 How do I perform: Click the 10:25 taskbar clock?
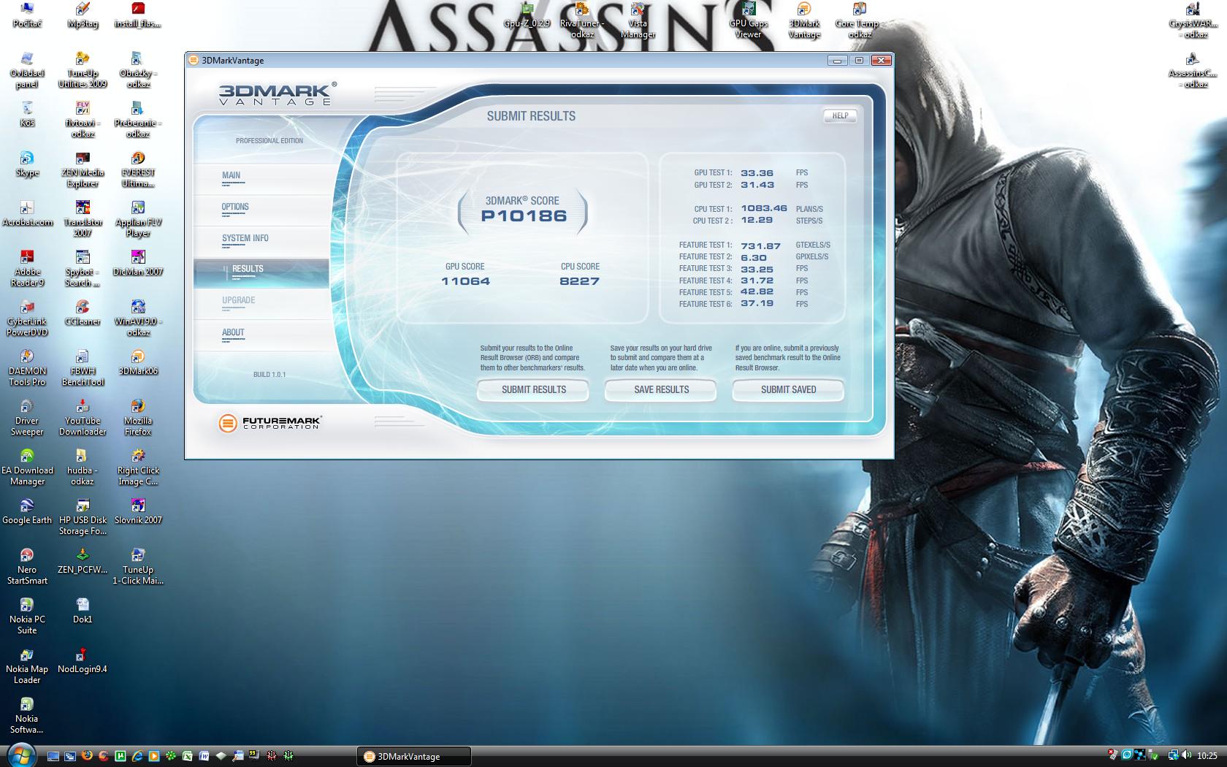[1207, 755]
